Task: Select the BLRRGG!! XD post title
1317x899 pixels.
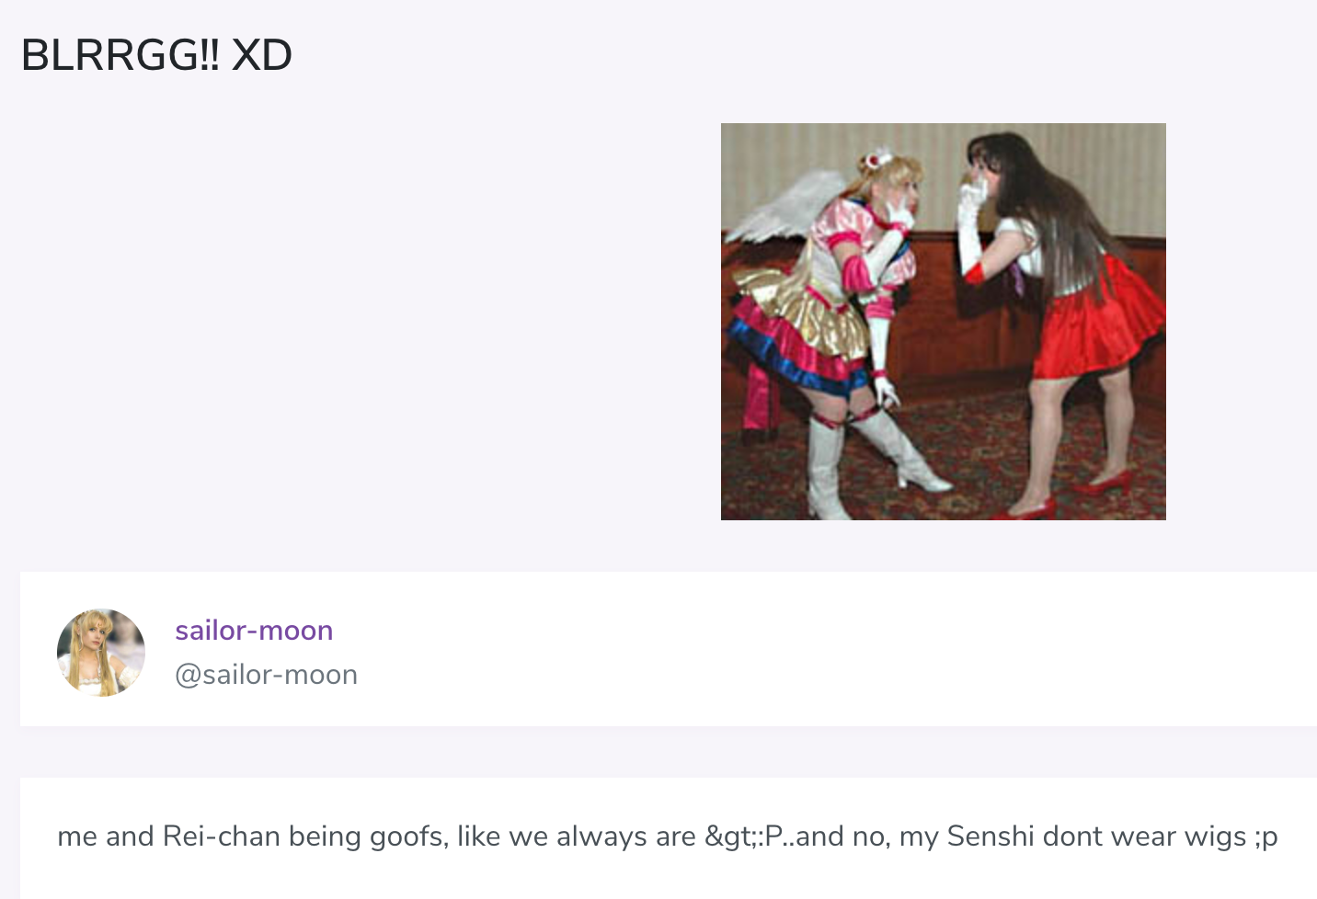Action: [x=156, y=55]
